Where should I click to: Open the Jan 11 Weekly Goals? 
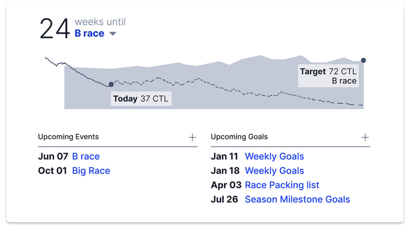click(x=274, y=157)
